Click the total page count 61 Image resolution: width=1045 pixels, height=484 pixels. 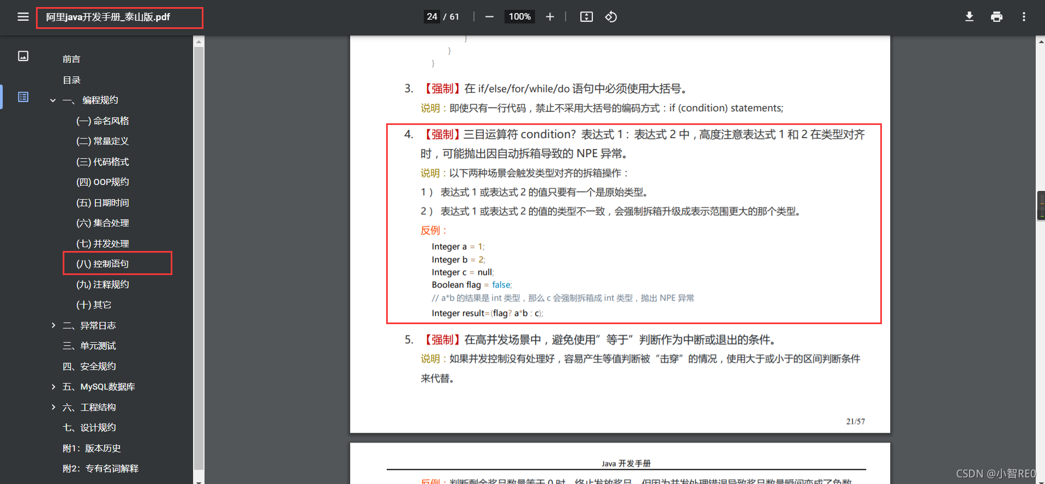(454, 17)
